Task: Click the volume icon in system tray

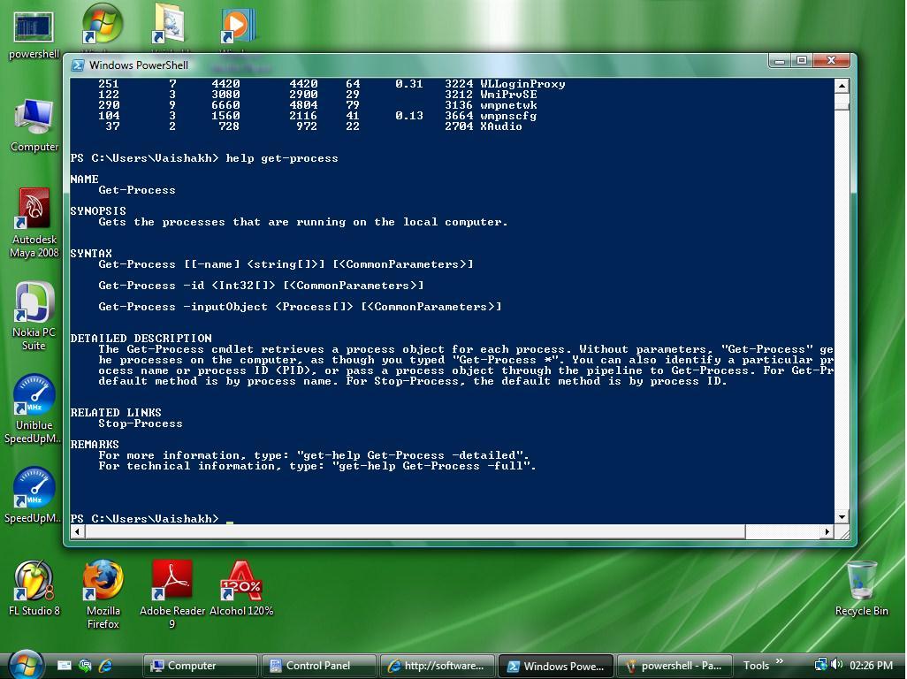Action: [x=835, y=665]
